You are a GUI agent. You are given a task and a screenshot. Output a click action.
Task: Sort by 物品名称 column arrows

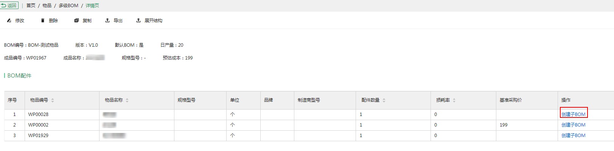[x=127, y=100]
